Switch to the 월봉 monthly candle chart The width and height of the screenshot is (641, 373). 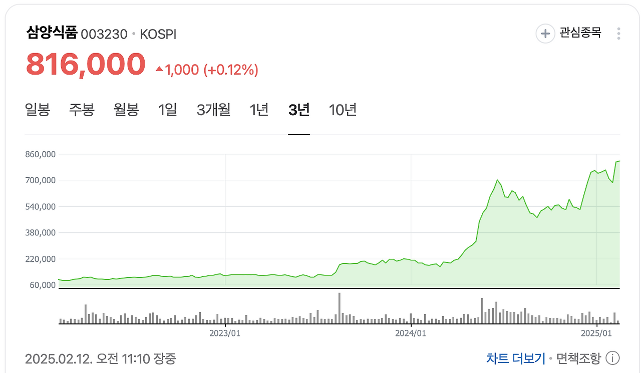pyautogui.click(x=126, y=110)
